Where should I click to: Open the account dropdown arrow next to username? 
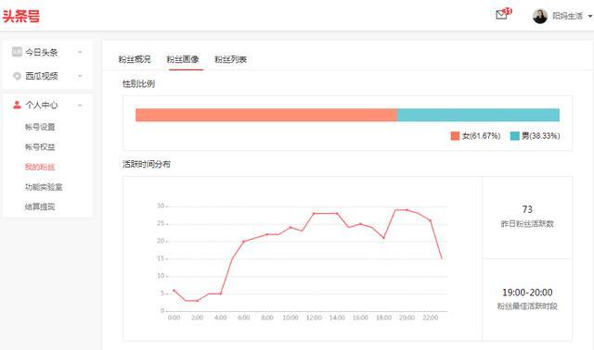(x=590, y=17)
